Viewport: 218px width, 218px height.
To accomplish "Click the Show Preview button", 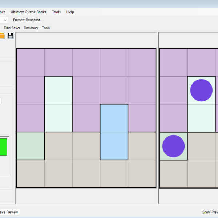I will coord(210,212).
